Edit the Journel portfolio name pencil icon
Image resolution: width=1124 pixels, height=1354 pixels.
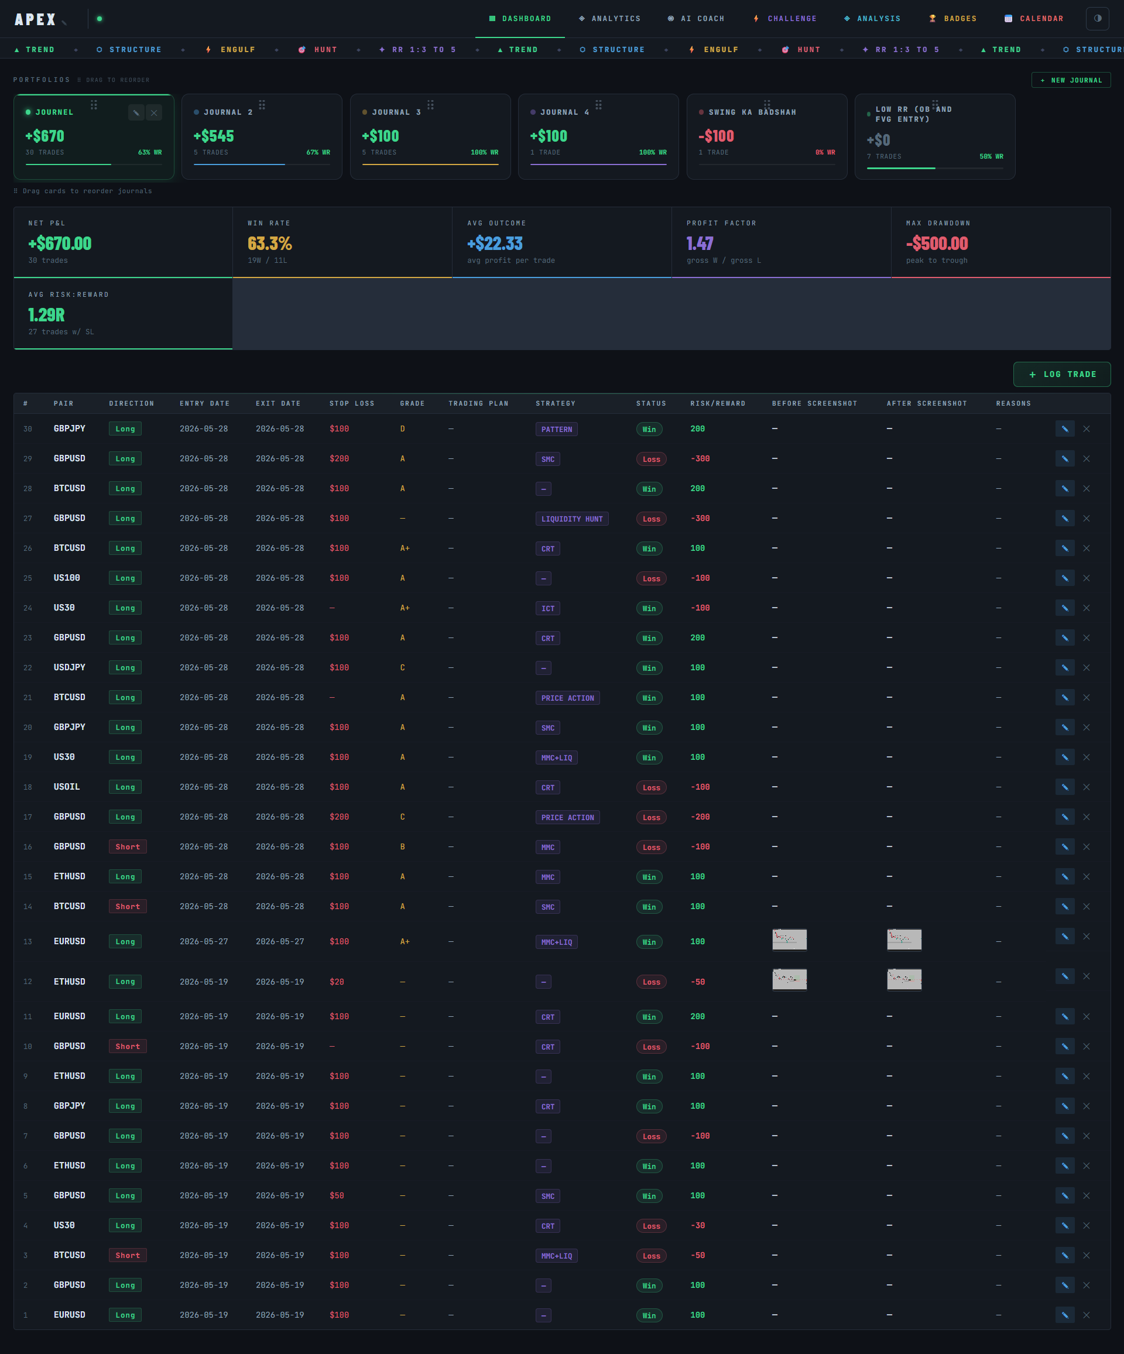point(136,113)
